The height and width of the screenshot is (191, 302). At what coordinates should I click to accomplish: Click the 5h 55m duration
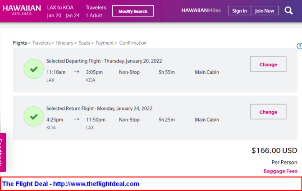(x=167, y=72)
